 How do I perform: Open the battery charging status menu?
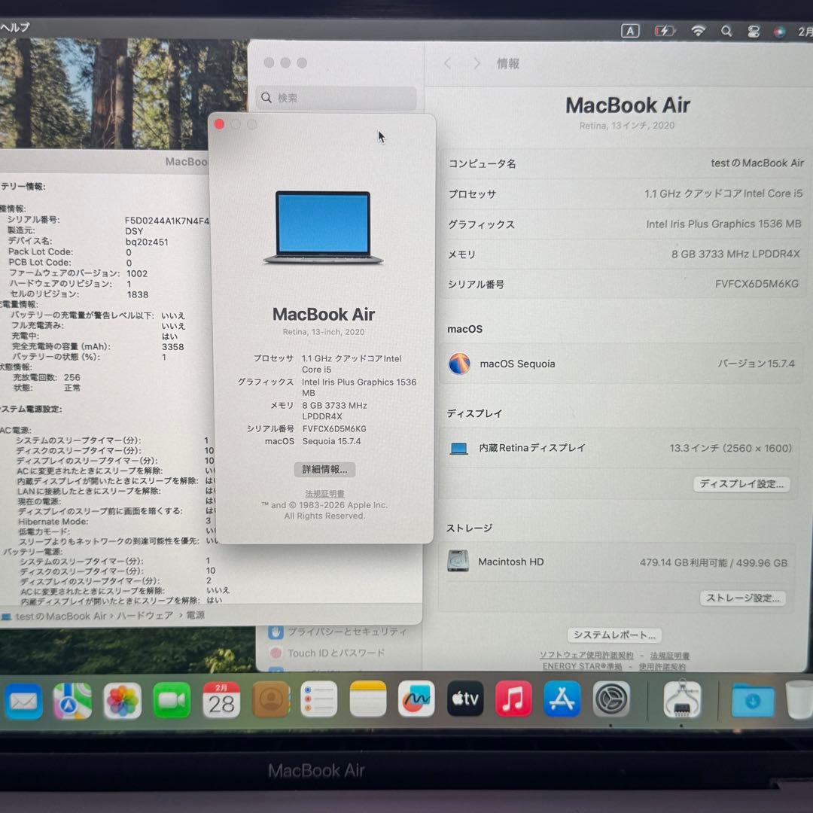pyautogui.click(x=664, y=31)
